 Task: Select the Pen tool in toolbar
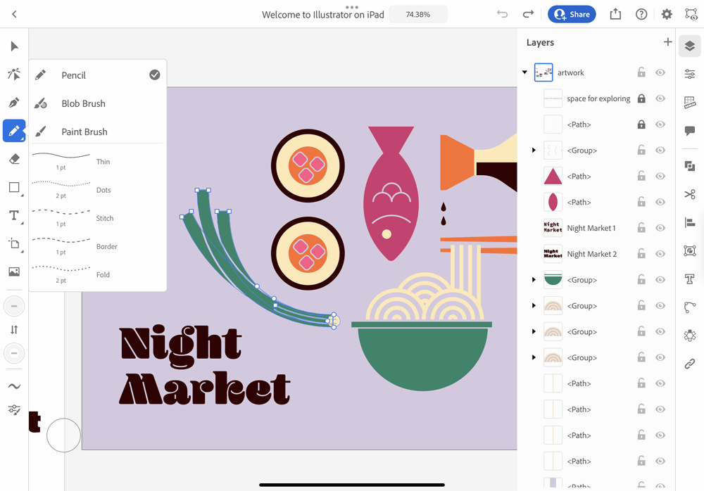(14, 103)
